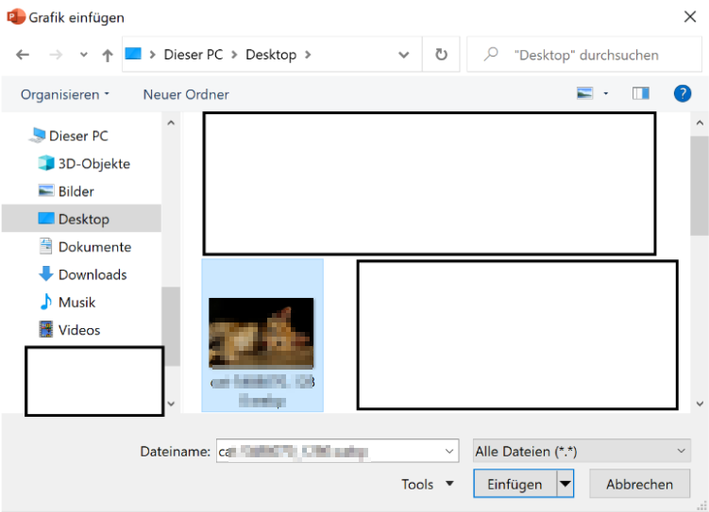709x512 pixels.
Task: Open the address bar history dropdown
Action: coord(404,55)
